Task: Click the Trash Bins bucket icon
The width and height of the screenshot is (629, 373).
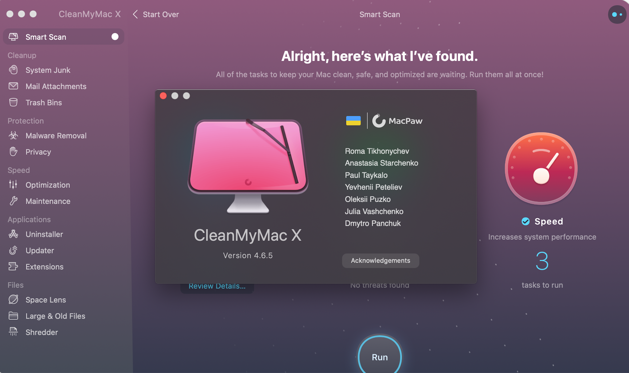Action: coord(13,102)
